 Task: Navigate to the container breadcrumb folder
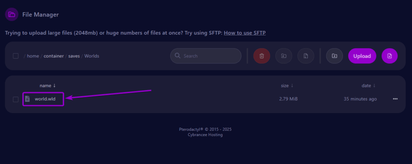(x=54, y=56)
